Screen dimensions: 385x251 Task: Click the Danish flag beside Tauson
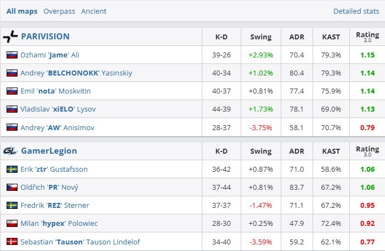pyautogui.click(x=12, y=242)
